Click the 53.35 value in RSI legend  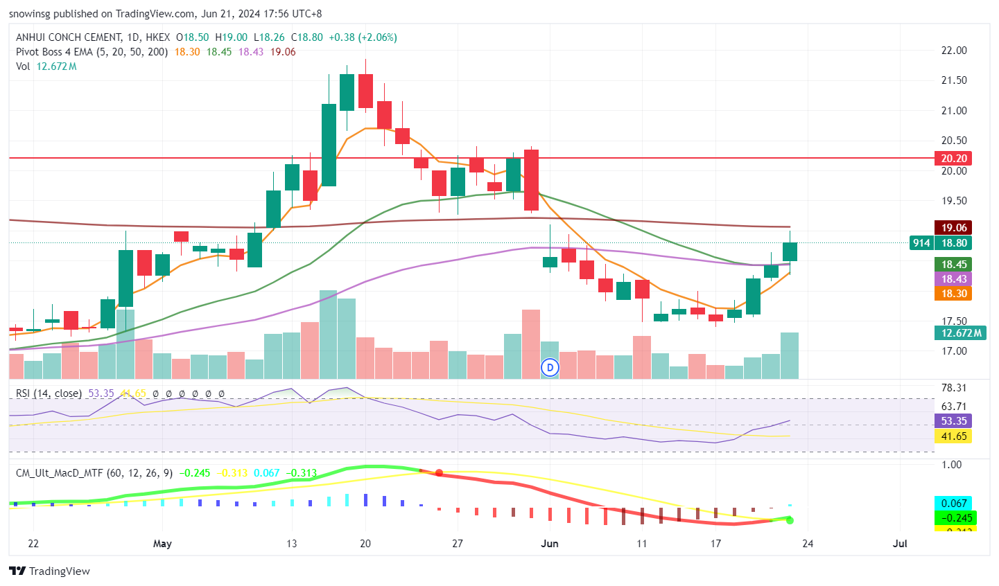tap(101, 393)
